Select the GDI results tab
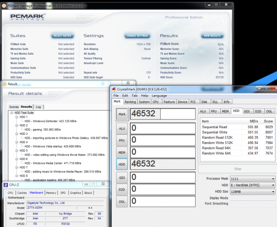The width and height of the screenshot is (277, 227). tap(247, 111)
